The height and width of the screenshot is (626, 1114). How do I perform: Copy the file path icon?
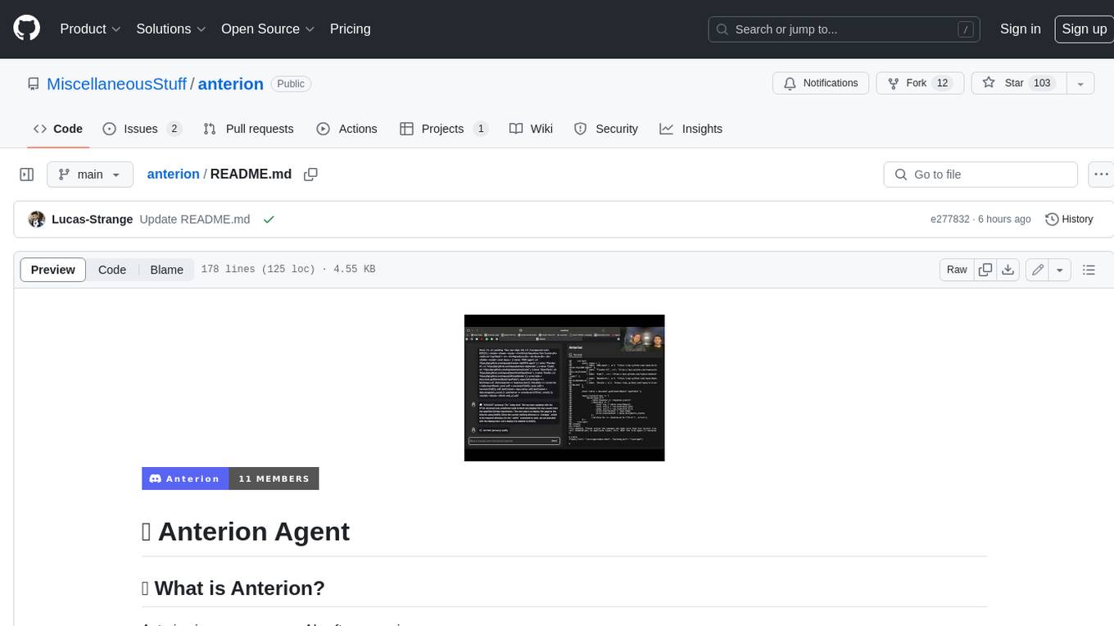coord(310,174)
